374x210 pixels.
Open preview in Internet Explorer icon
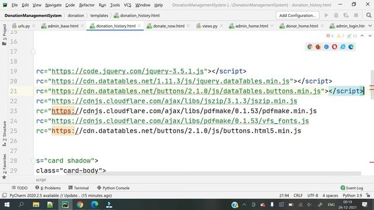tap(343, 47)
